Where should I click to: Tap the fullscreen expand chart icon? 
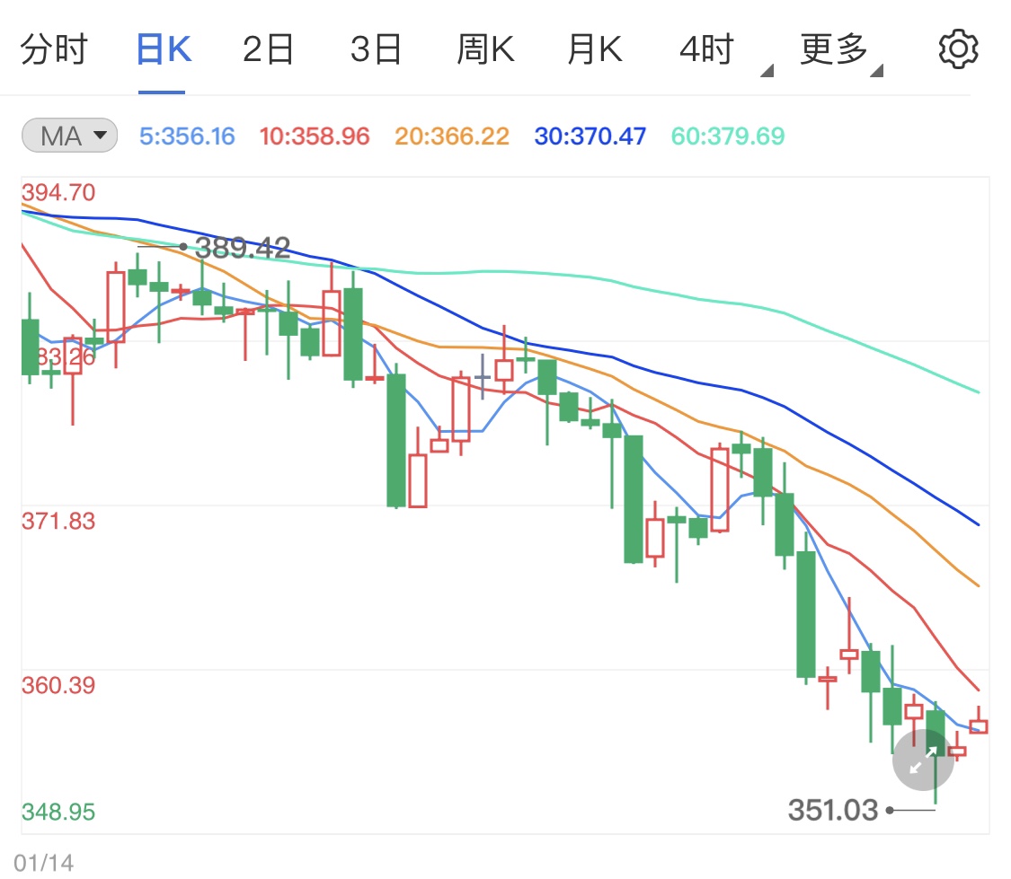click(x=923, y=760)
